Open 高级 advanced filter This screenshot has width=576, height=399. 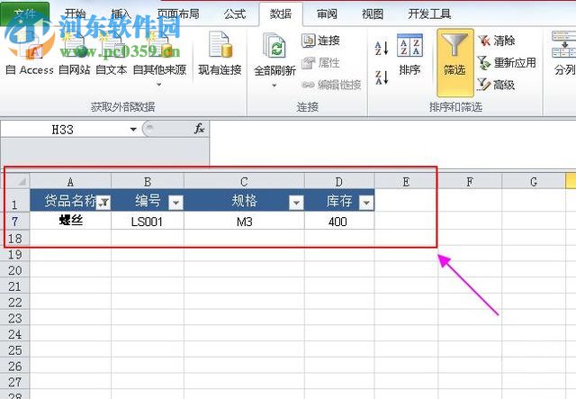tap(496, 85)
